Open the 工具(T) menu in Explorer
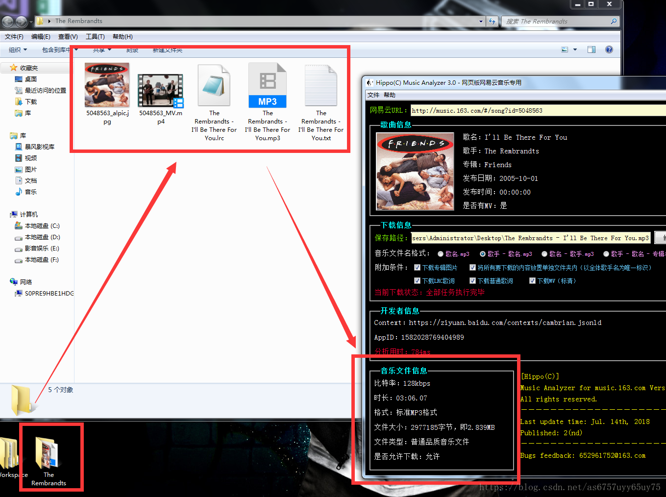 [x=95, y=37]
